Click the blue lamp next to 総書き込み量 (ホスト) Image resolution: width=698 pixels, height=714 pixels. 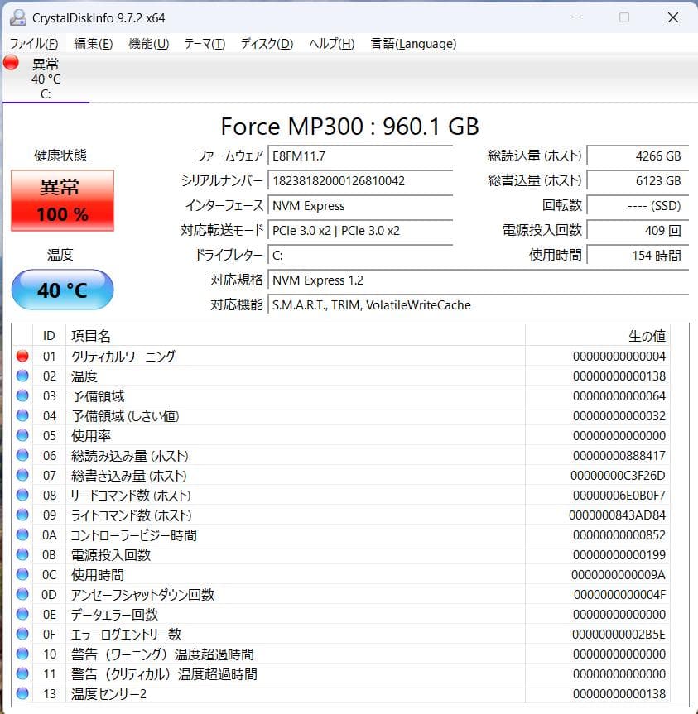tap(21, 475)
